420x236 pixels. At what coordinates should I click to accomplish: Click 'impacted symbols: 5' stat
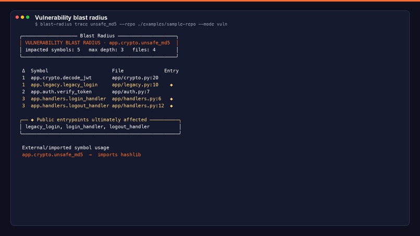click(53, 49)
